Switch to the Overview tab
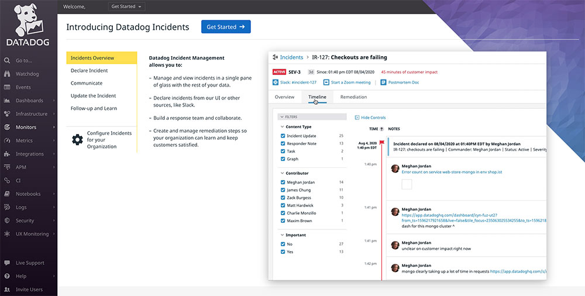 pos(285,97)
